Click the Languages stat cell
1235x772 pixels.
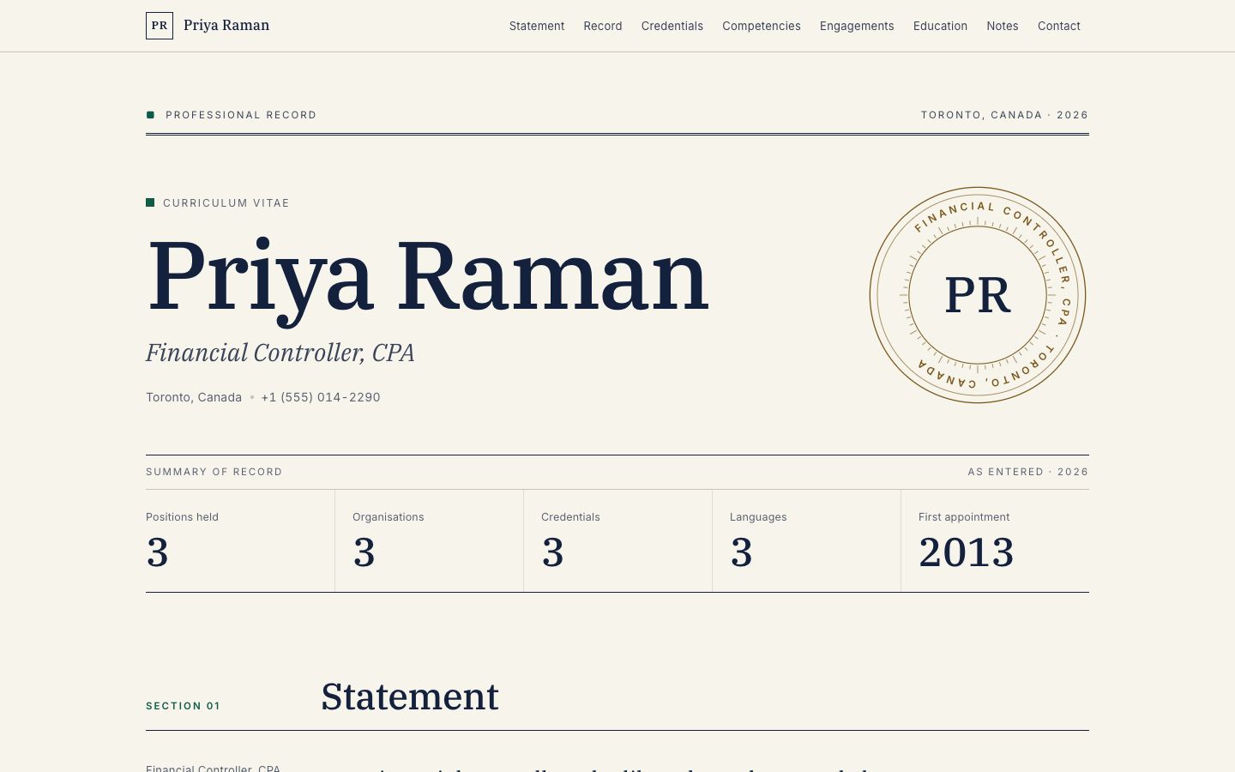click(806, 541)
